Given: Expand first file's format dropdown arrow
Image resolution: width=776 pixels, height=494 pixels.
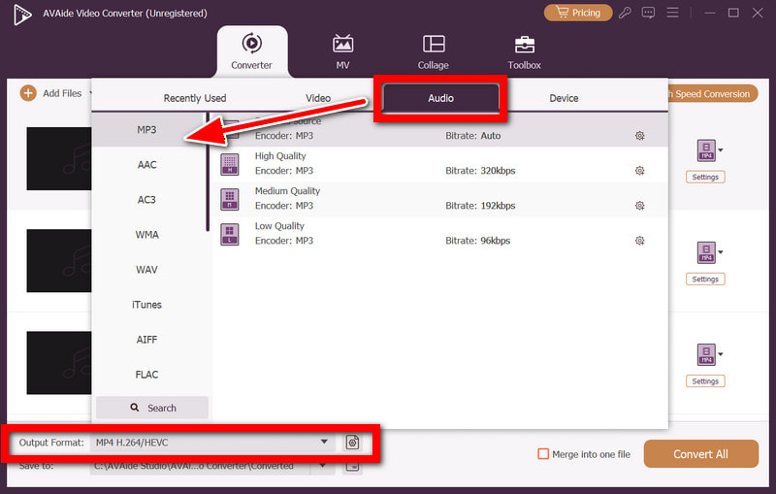Looking at the screenshot, I should click(721, 150).
